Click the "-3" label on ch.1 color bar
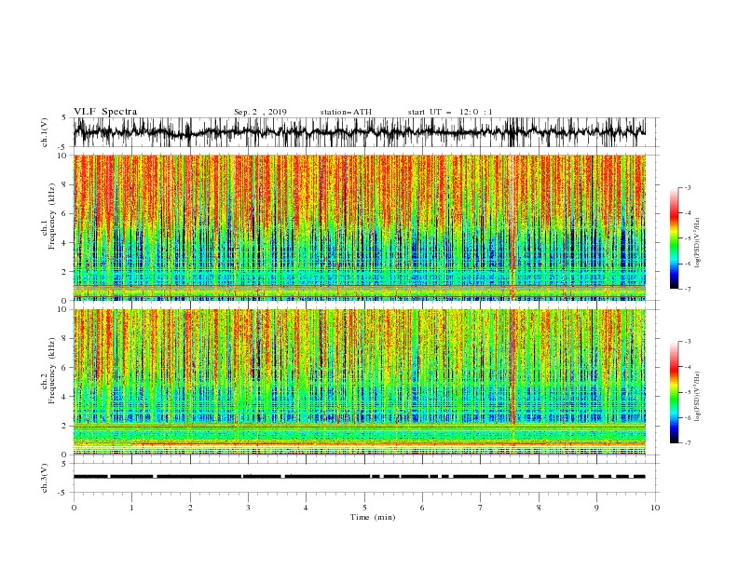Image resolution: width=738 pixels, height=570 pixels. tap(688, 187)
